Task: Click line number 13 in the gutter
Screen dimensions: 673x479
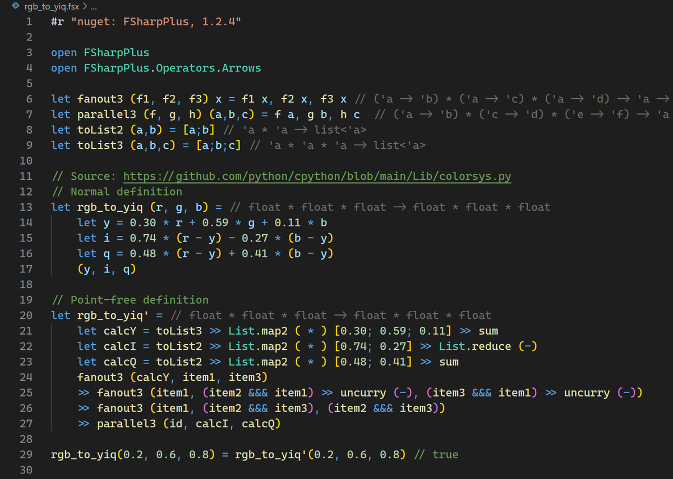Action: point(26,207)
